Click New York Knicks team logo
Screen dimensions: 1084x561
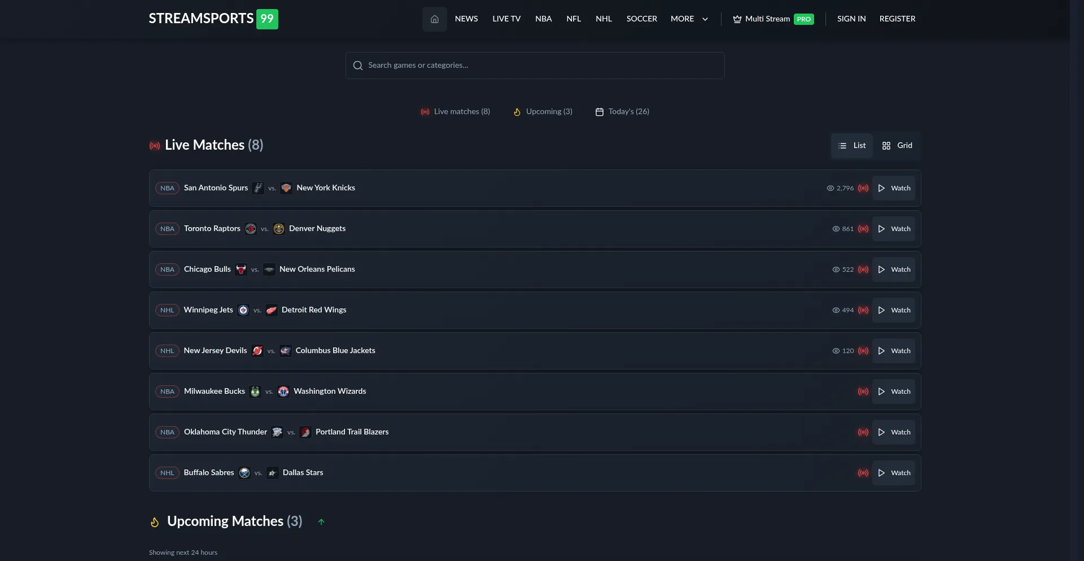click(286, 188)
